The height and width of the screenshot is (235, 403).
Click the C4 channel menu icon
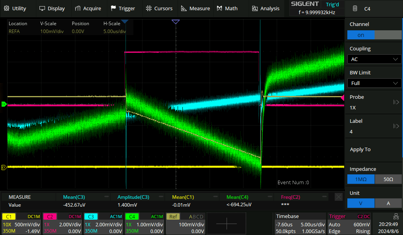point(355,8)
